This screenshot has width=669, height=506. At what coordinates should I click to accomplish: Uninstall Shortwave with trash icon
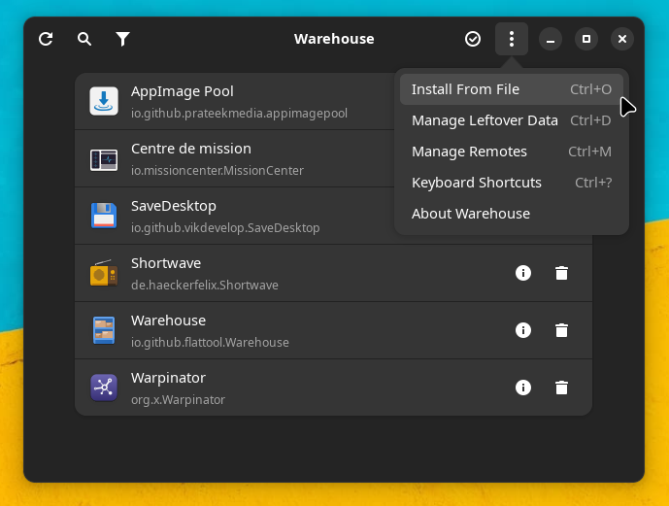click(561, 273)
